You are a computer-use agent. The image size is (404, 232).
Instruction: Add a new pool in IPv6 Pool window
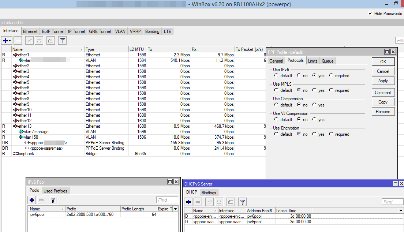coord(32,200)
